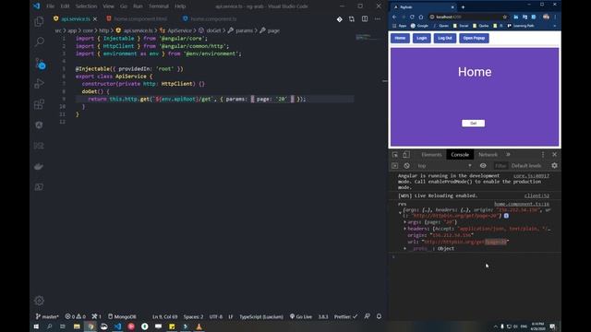
Task: Bookmark this page with the star icon
Action: 505,17
